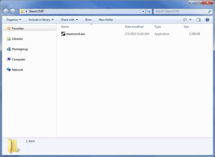Sort by the Name column header
Screen dimensions: 215x157
click(x=65, y=27)
